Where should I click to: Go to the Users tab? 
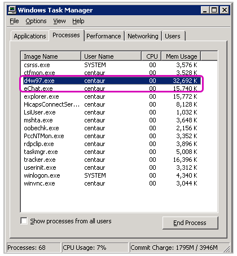click(x=173, y=36)
